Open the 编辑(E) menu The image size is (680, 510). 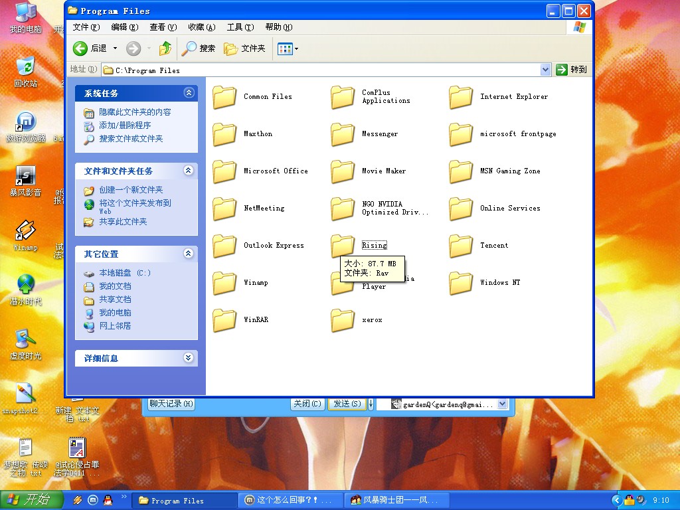[x=124, y=27]
